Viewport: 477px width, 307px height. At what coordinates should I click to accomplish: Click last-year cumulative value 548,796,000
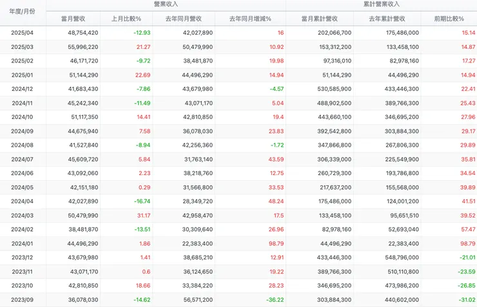click(402, 257)
